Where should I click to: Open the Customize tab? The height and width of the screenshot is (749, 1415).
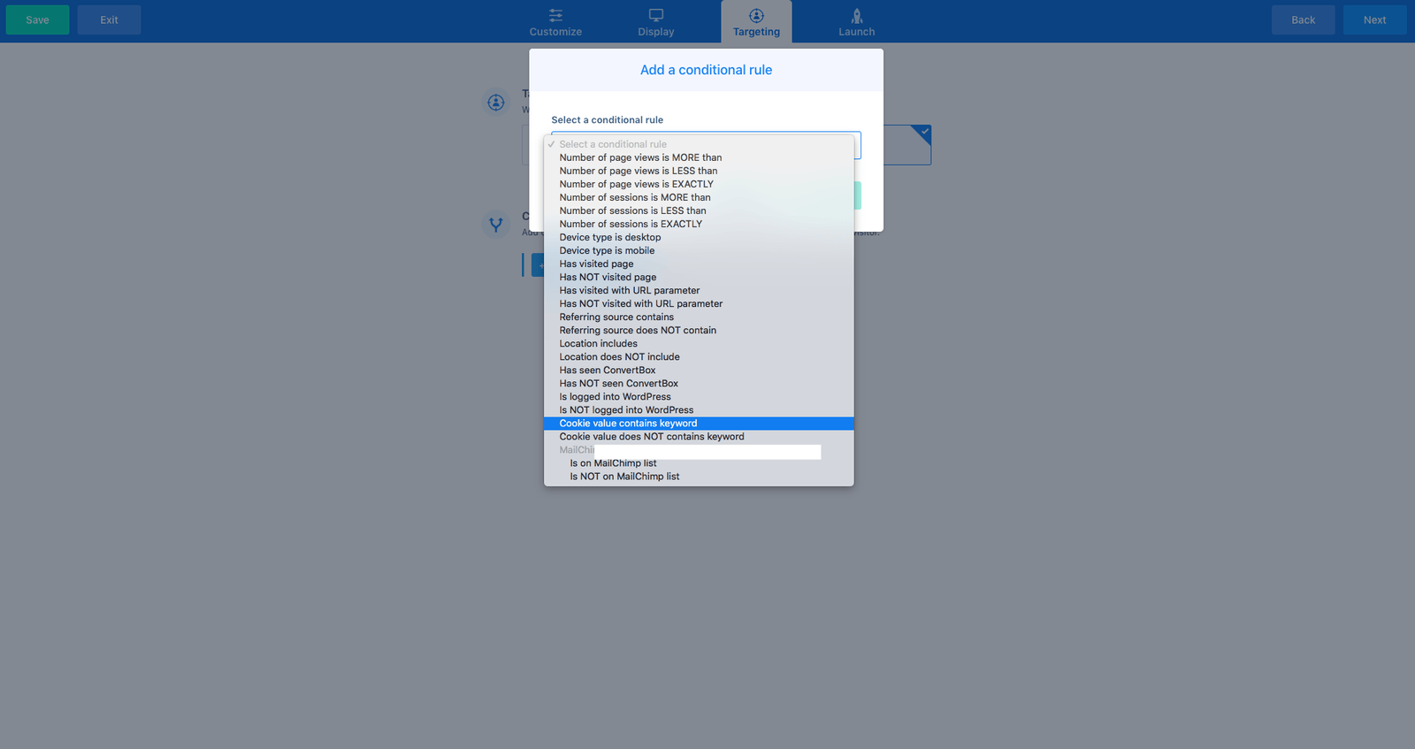[x=555, y=22]
